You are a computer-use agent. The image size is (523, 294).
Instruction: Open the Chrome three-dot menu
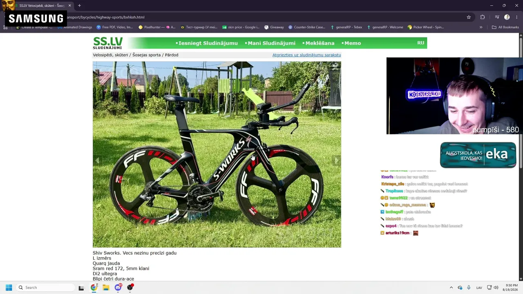pyautogui.click(x=517, y=17)
